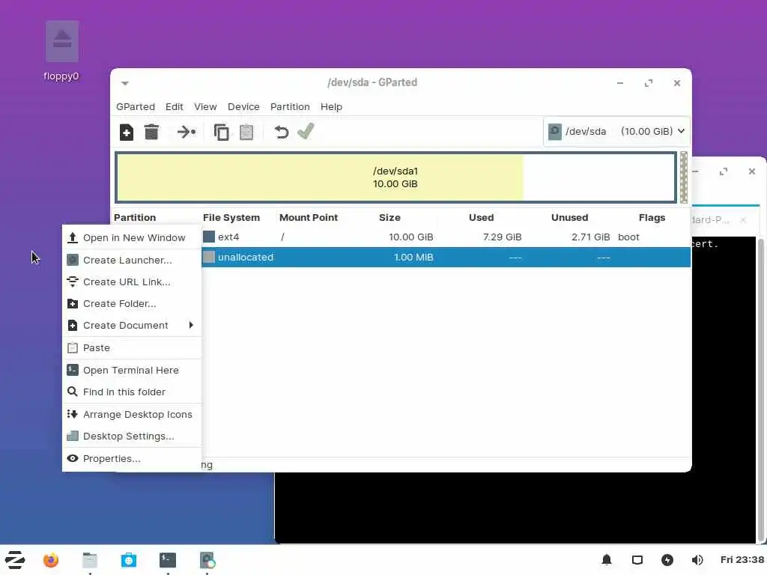This screenshot has height=575, width=767.
Task: Click the 1.00 MiB size cell
Action: point(413,258)
